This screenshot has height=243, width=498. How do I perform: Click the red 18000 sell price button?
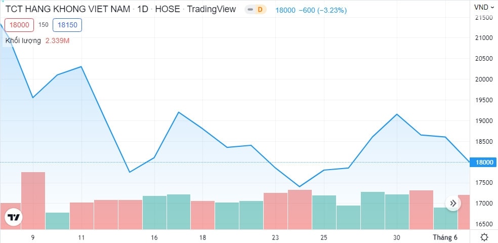[x=19, y=25]
